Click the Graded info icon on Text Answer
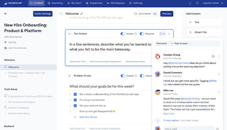Screen dimensions: 227x130 click(x=136, y=34)
